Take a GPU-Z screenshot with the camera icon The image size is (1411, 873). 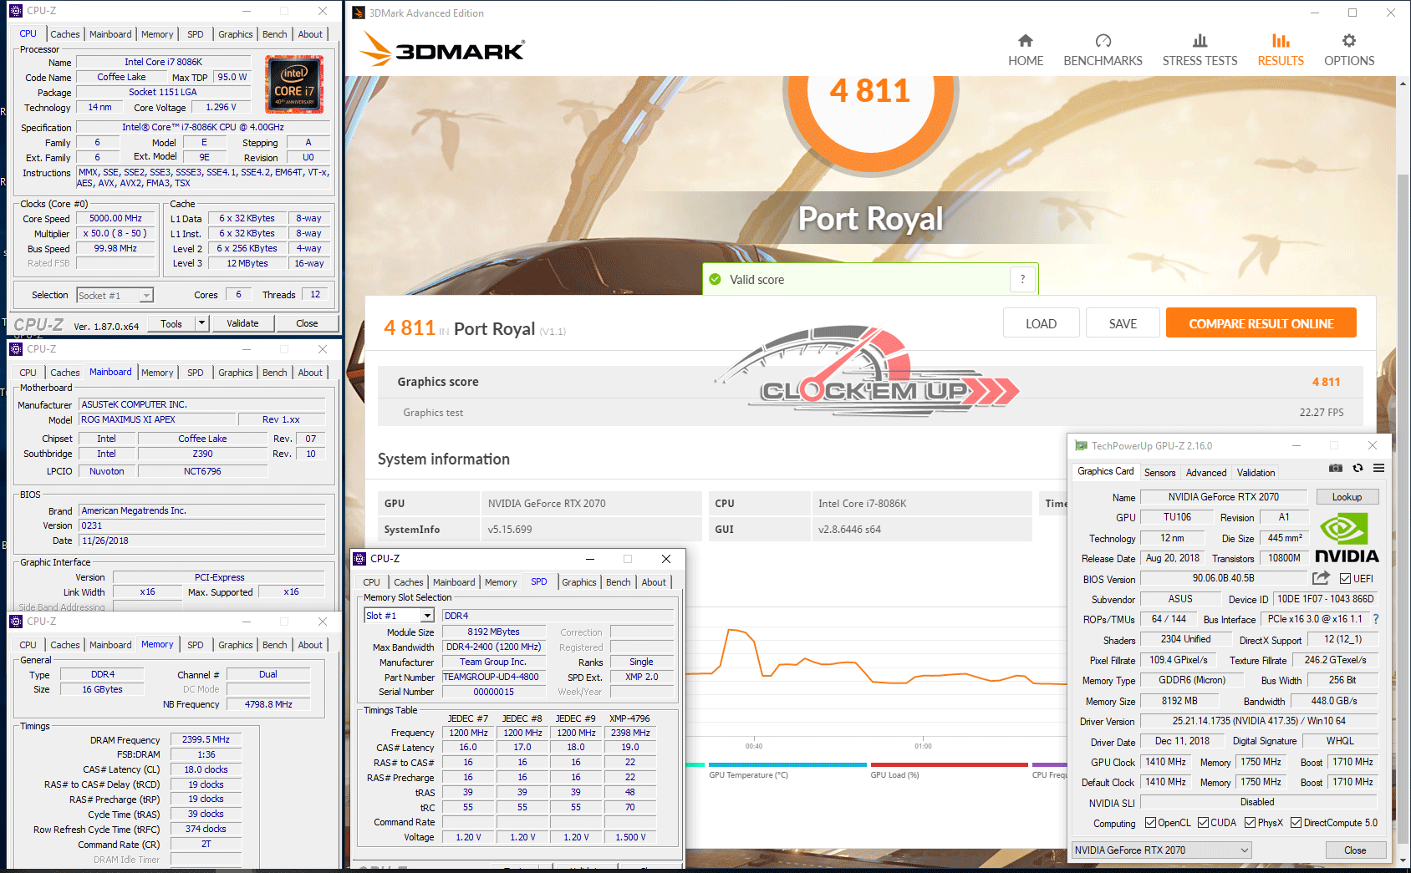click(x=1336, y=469)
